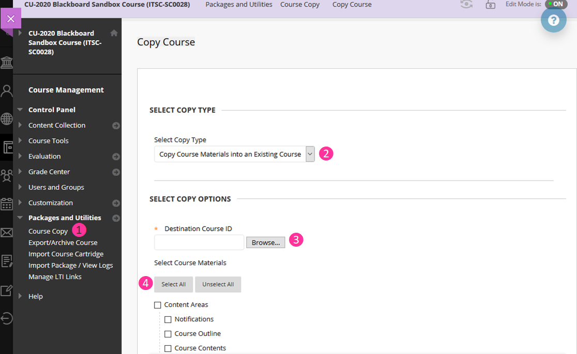The width and height of the screenshot is (577, 354).
Task: Expand the Grade Center triangle
Action: pyautogui.click(x=20, y=171)
